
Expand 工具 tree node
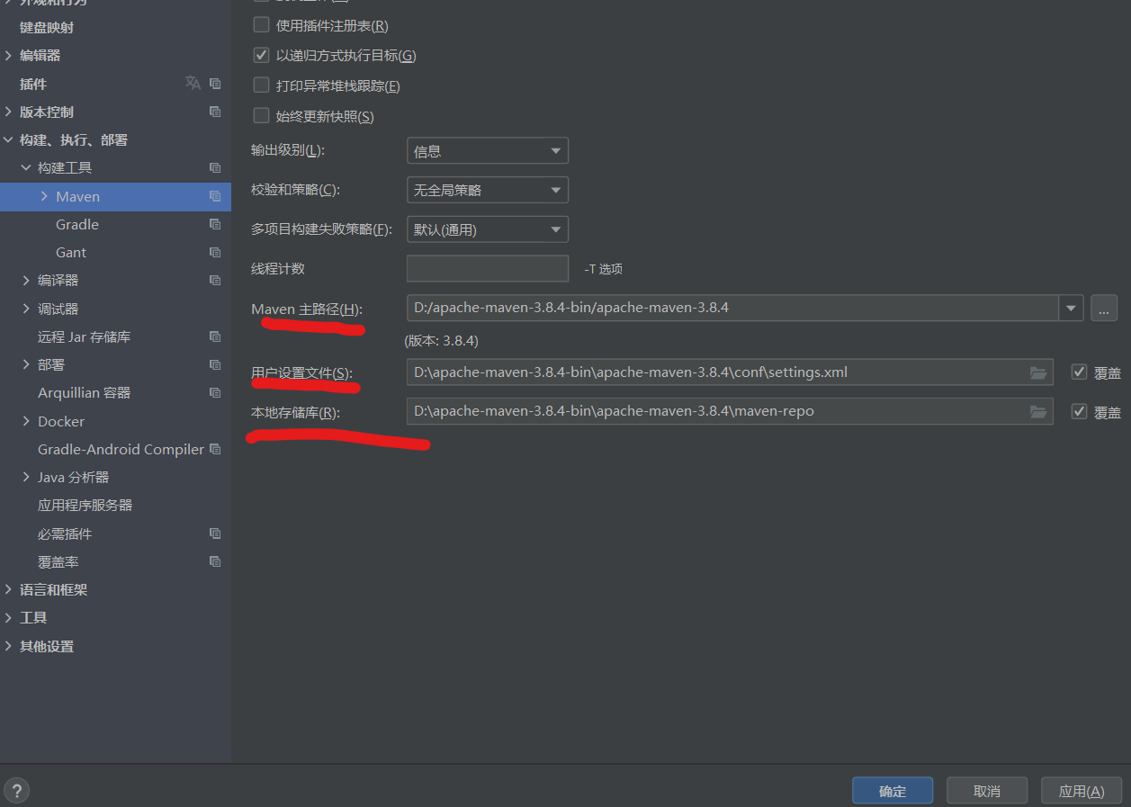pyautogui.click(x=9, y=617)
